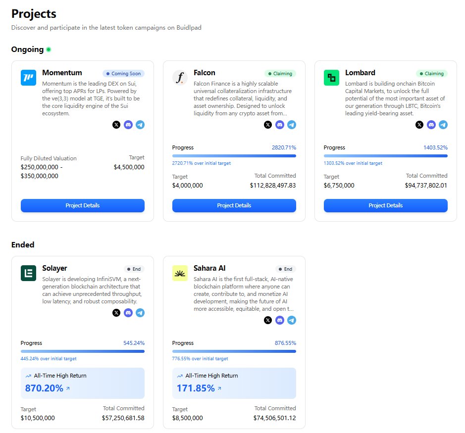This screenshot has height=433, width=465.
Task: Click the Ended section heading
Action: click(23, 245)
